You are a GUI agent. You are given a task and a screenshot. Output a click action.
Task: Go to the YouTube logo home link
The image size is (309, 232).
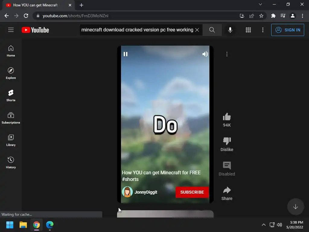(35, 30)
